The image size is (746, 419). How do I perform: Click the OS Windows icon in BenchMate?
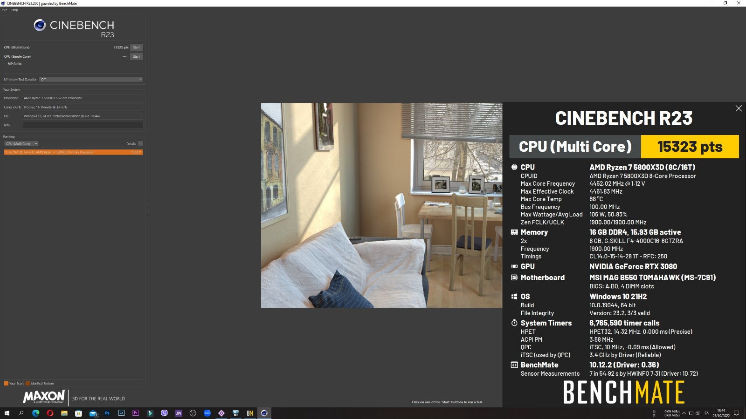coord(514,296)
